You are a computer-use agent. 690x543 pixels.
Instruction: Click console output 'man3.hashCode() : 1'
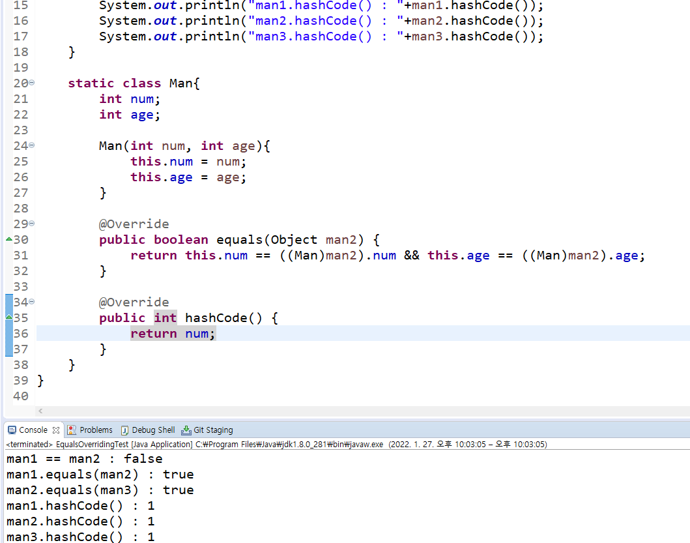pos(81,537)
